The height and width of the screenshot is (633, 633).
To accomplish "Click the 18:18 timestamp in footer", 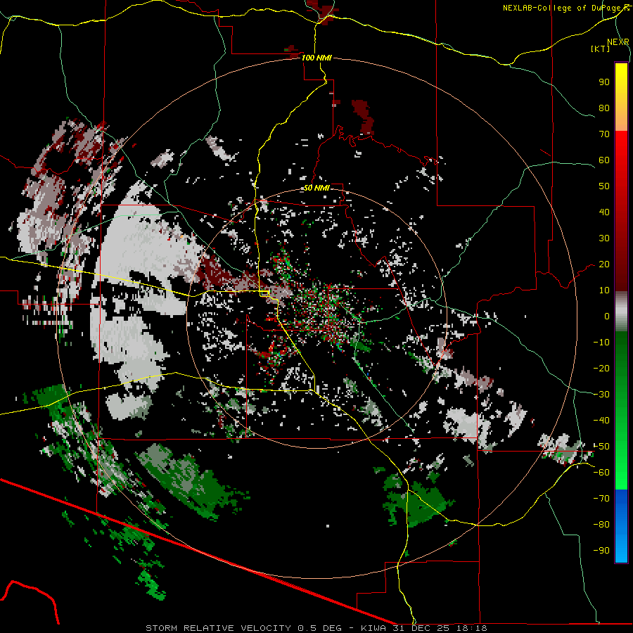I will coord(472,628).
